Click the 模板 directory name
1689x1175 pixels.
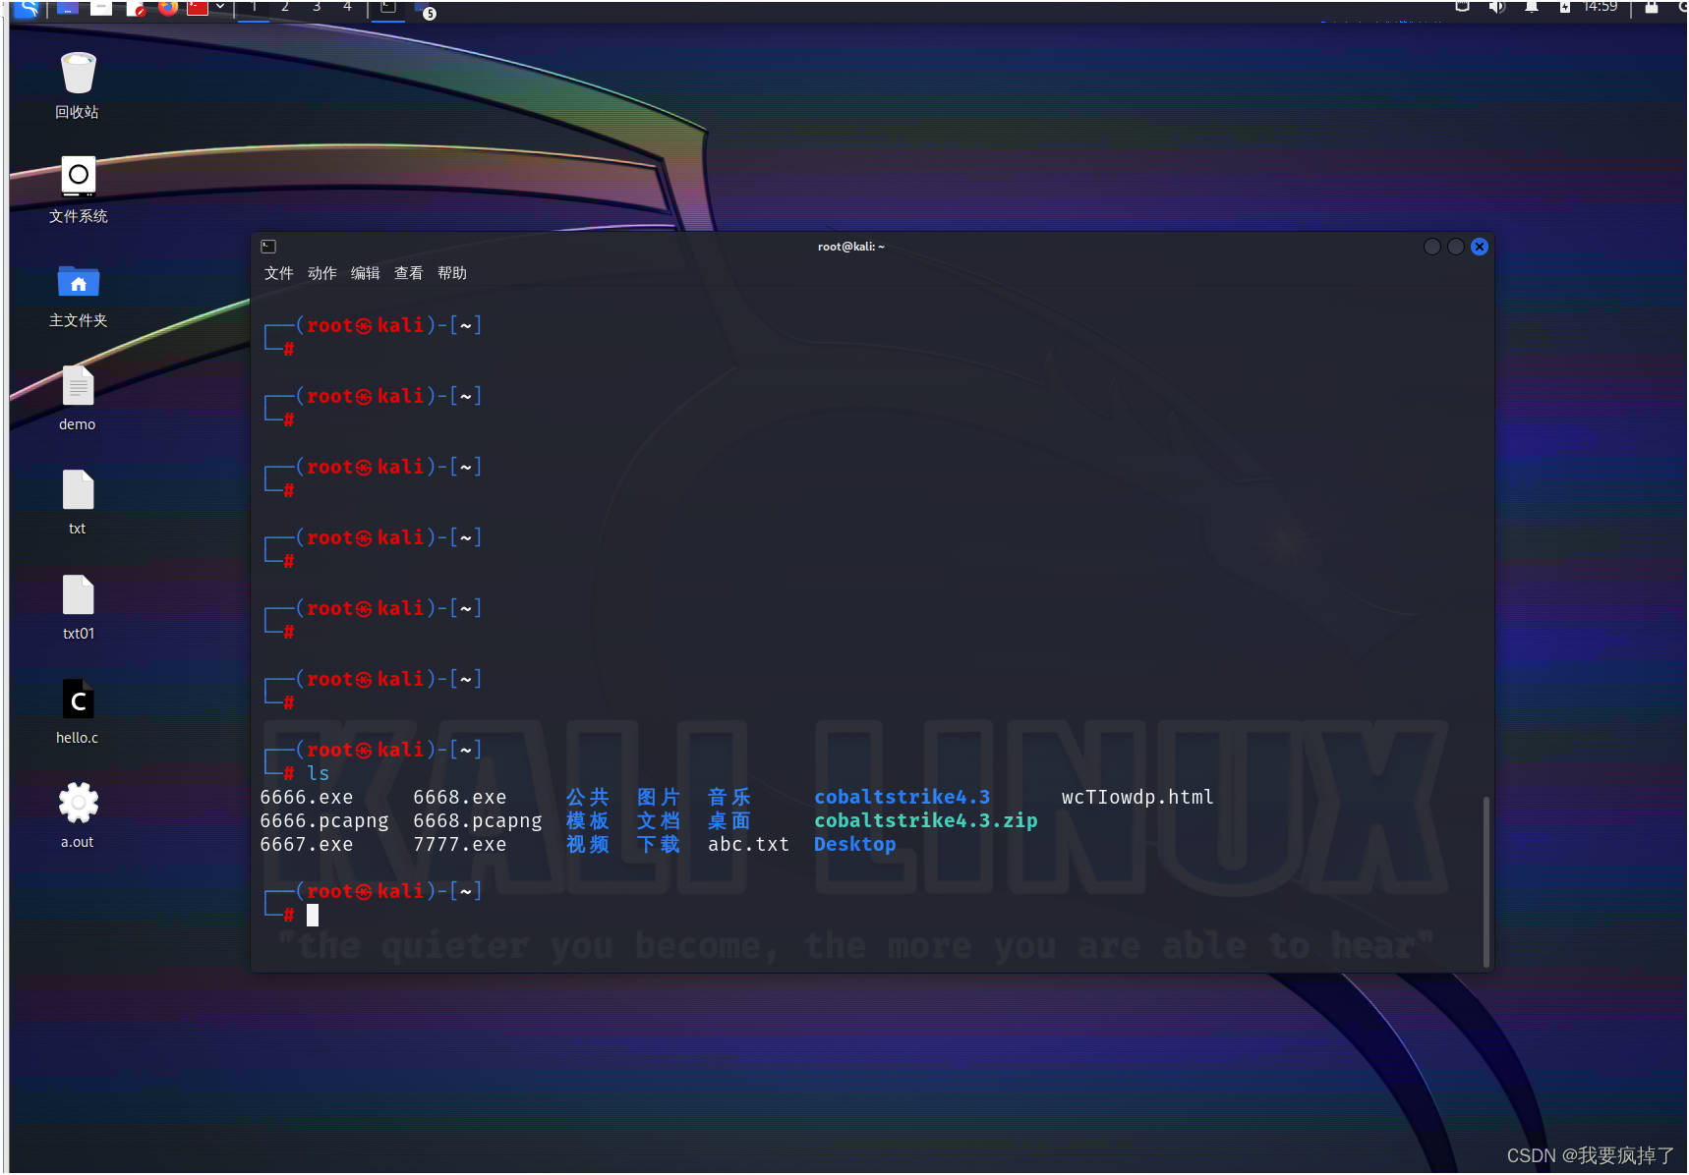point(588,820)
